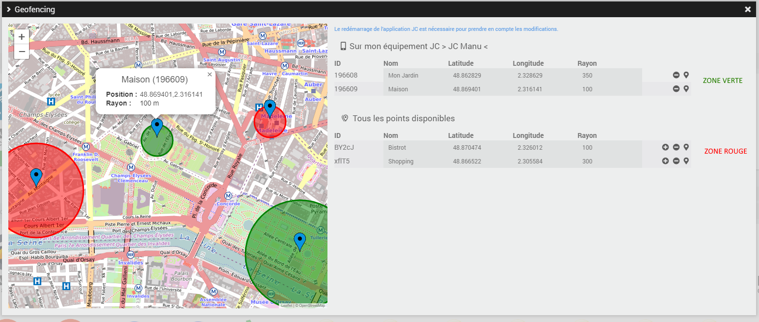The image size is (759, 322).
Task: Click the Madeleine red zone marker
Action: 270,109
